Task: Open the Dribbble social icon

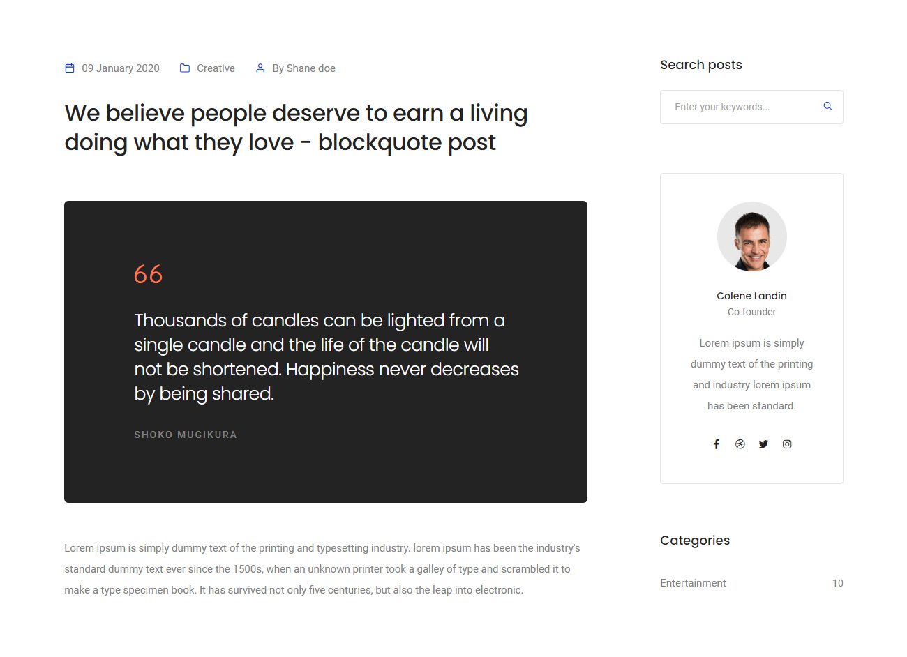Action: click(x=740, y=444)
